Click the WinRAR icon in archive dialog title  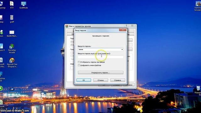click(67, 26)
